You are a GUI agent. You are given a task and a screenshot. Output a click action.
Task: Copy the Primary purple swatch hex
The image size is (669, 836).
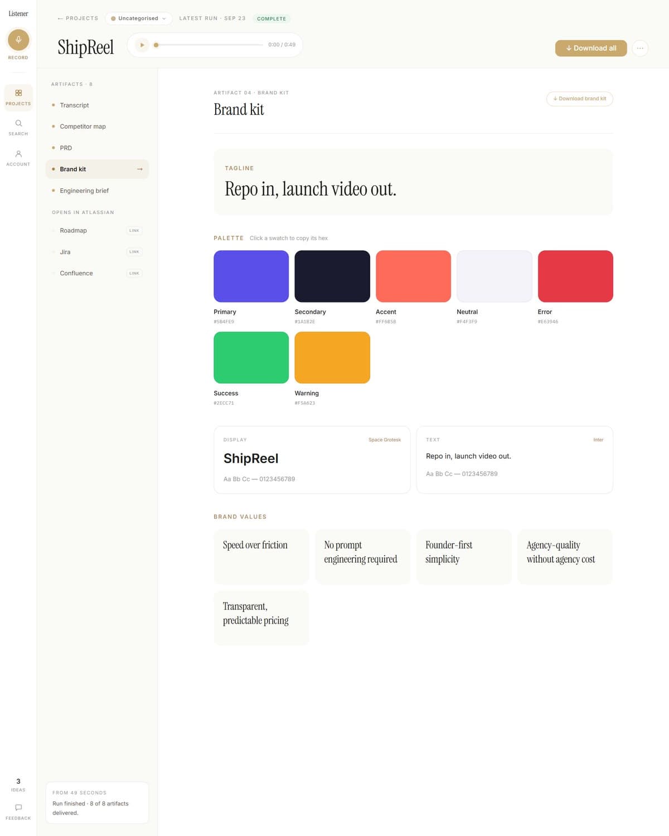pos(251,276)
